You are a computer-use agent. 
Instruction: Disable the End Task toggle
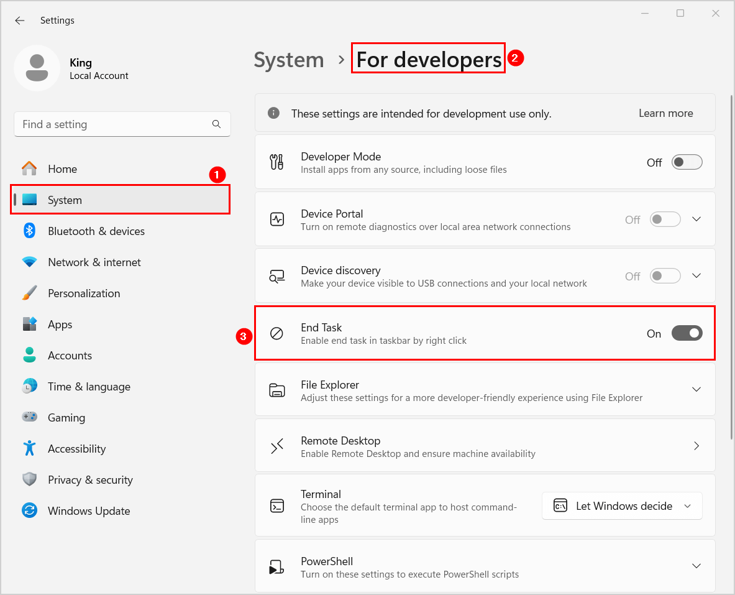click(687, 333)
